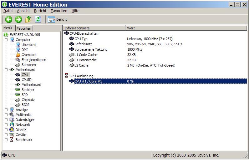Select the DMI icon in tree
The height and width of the screenshot is (160, 249).
[18, 50]
